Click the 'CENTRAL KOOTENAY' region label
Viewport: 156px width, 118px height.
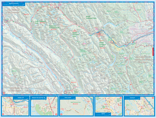15,89
